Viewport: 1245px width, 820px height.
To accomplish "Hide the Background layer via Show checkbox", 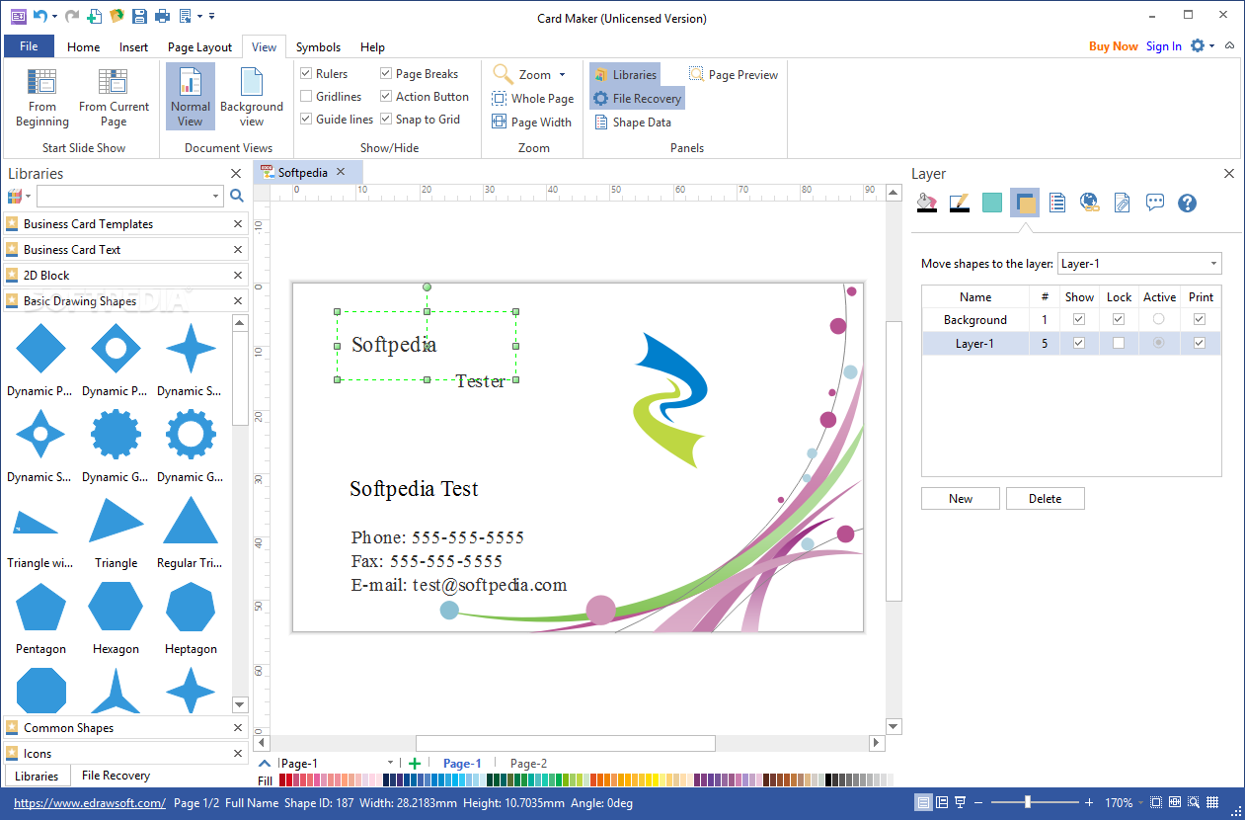I will pyautogui.click(x=1079, y=319).
